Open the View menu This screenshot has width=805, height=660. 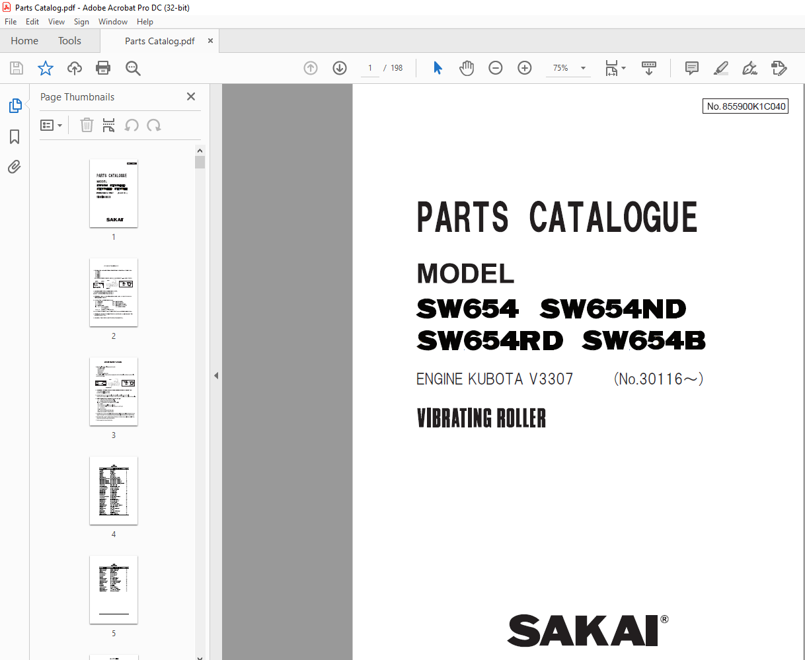point(56,22)
